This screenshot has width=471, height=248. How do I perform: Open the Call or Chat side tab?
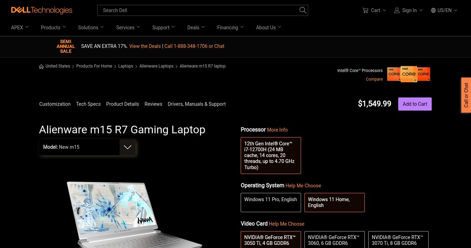(466, 95)
